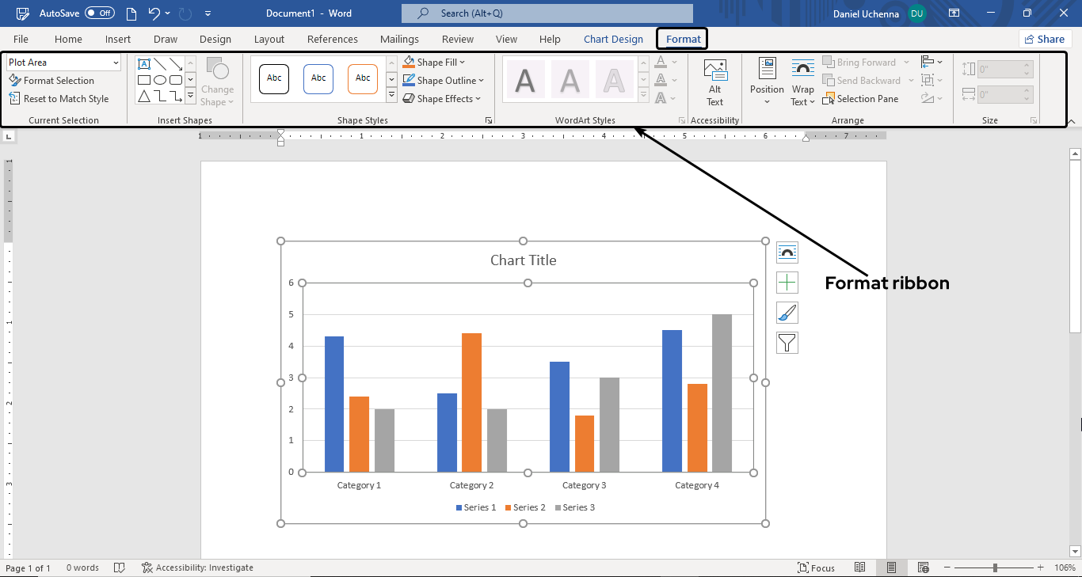Expand the Wrap Text dropdown
Image resolution: width=1082 pixels, height=577 pixels.
pos(802,79)
